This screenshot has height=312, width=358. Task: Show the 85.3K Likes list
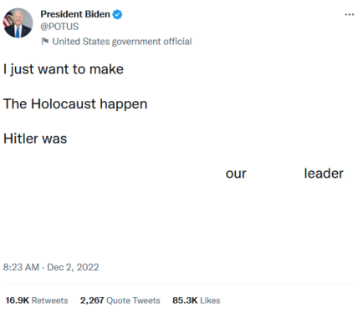197,300
